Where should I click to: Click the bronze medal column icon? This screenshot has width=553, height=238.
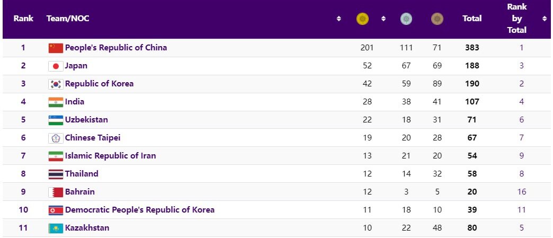[x=437, y=19]
